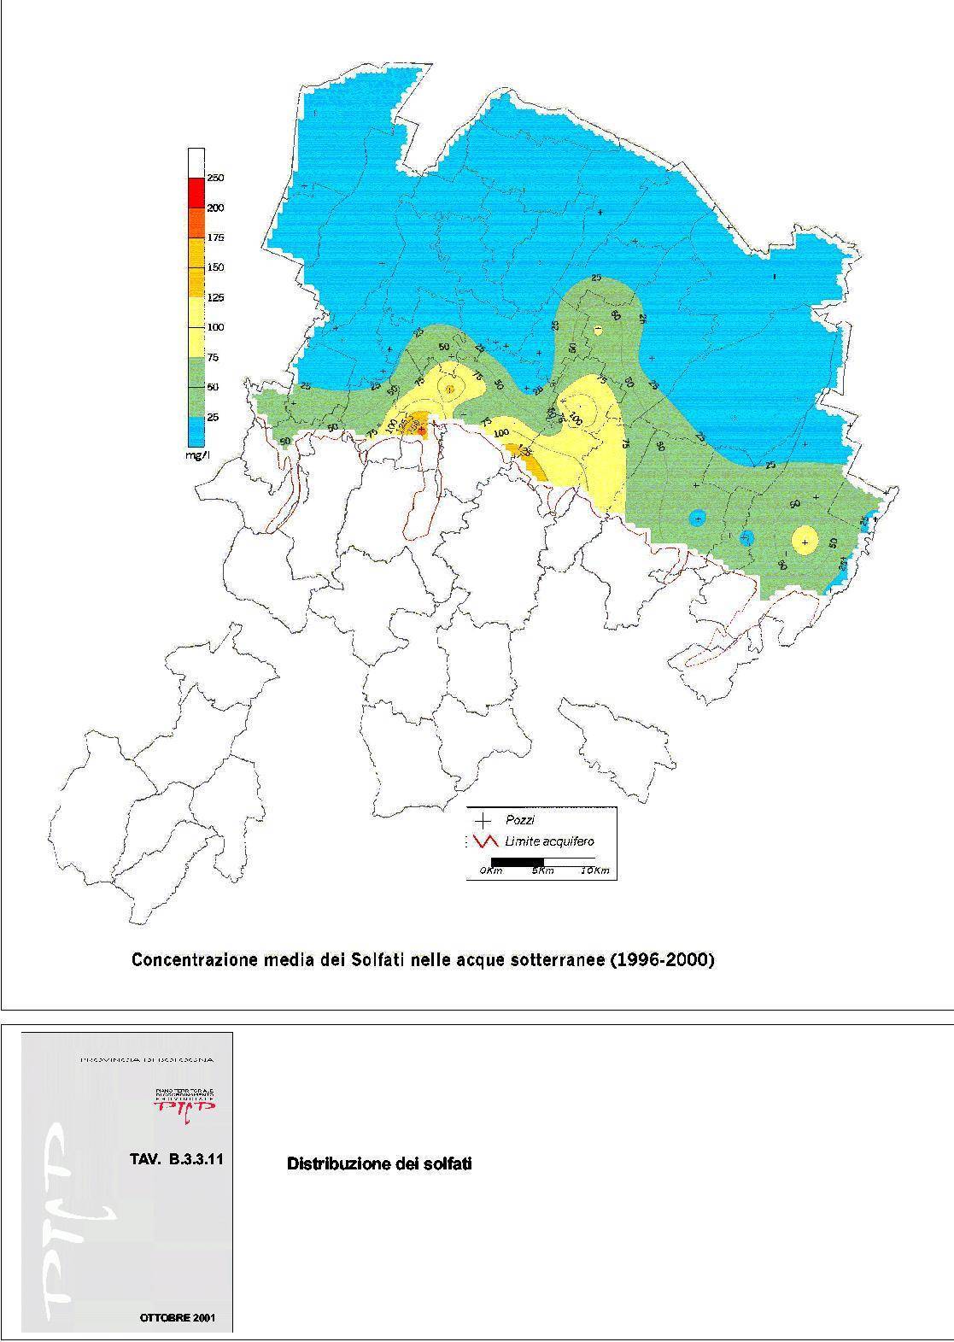Click the "150" label on the color scale

point(216,267)
